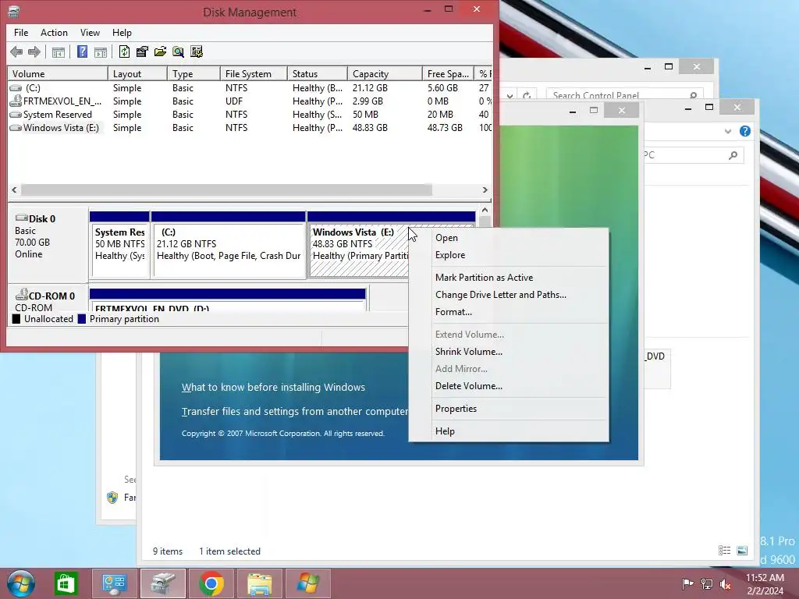
Task: Open Google Chrome from the taskbar
Action: coord(211,583)
